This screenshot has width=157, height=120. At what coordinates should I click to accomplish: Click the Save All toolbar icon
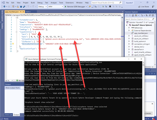(24, 7)
